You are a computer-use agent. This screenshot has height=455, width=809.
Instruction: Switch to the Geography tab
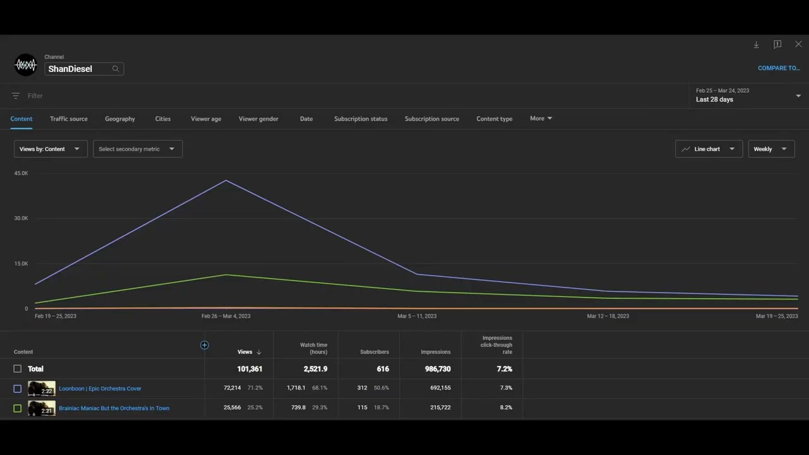[x=120, y=119]
